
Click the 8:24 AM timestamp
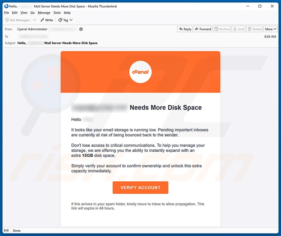pos(270,37)
